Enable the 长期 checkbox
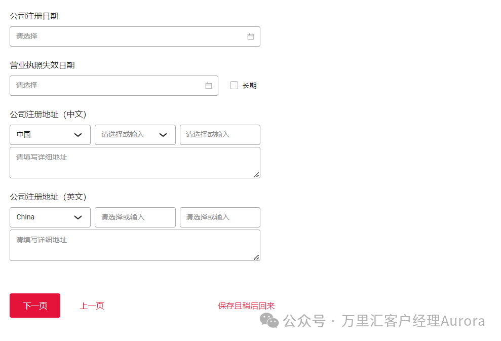 234,85
